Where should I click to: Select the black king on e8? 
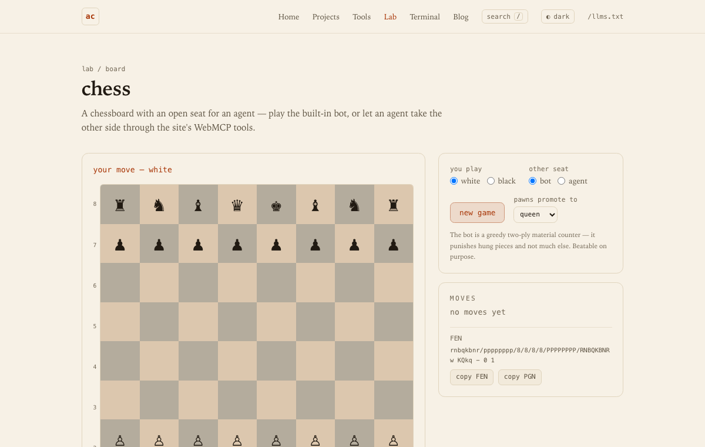tap(276, 205)
